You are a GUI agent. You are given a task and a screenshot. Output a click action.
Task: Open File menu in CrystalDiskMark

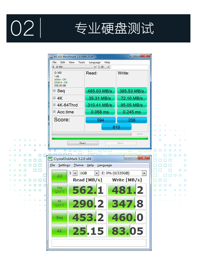pos(53,165)
